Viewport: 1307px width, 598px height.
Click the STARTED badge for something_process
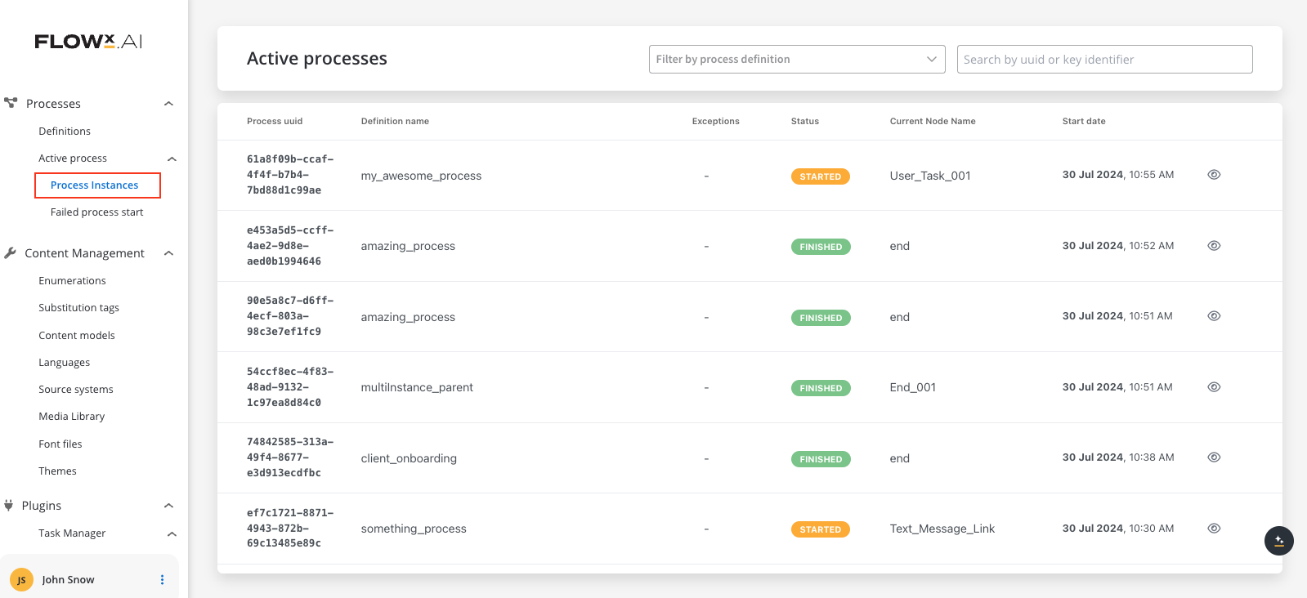(820, 529)
